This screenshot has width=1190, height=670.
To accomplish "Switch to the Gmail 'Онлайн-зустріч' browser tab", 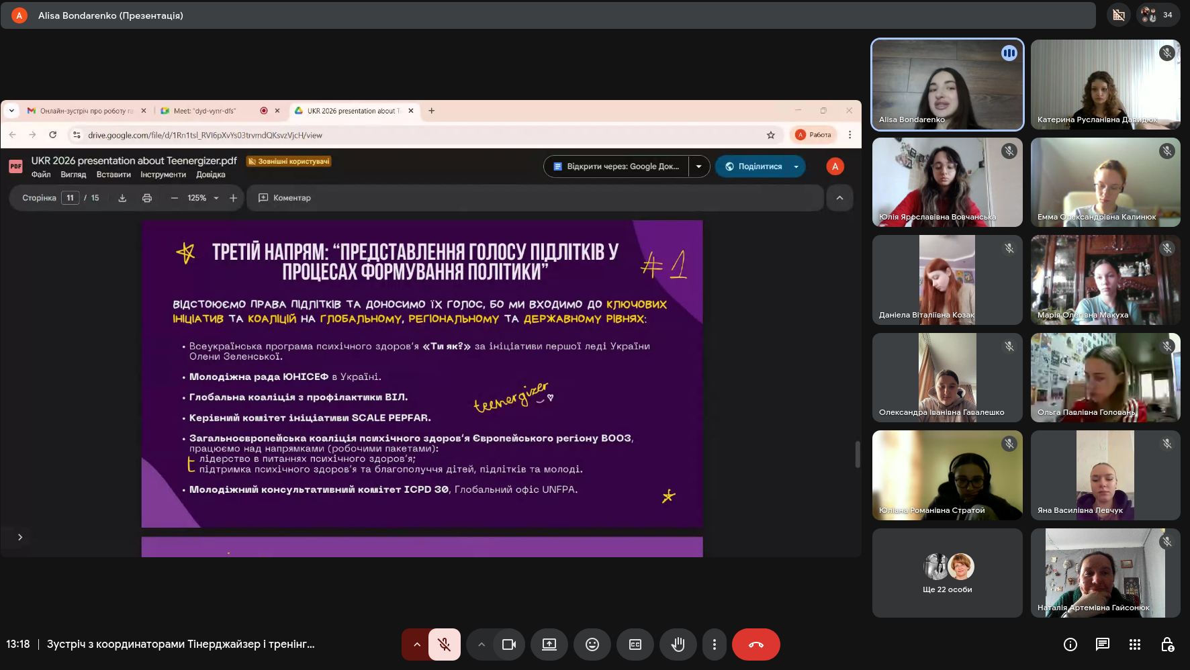I will [86, 111].
